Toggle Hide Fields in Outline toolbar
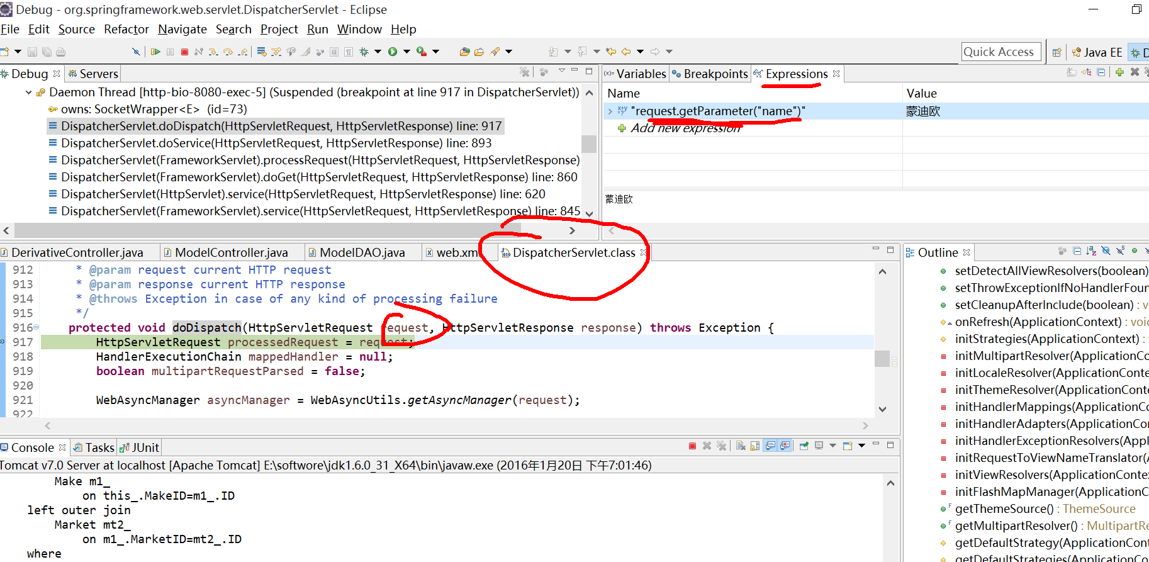 (1106, 250)
